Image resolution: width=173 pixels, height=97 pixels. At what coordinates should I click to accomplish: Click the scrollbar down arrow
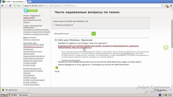[172, 86]
